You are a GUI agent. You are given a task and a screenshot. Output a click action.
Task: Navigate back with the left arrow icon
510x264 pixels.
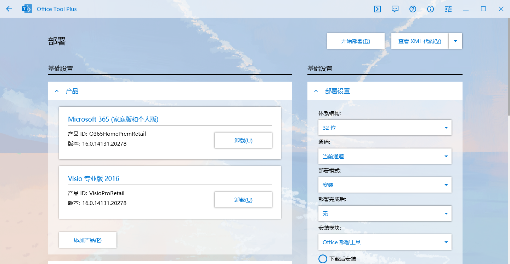(x=9, y=9)
